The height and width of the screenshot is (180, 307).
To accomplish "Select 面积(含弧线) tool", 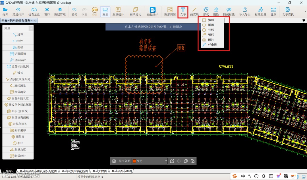I will click(18, 111).
